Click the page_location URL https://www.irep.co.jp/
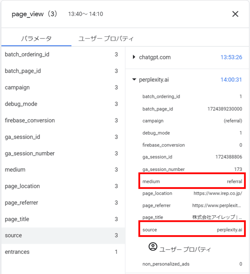Viewport: 250px width, 274px height. tap(218, 194)
